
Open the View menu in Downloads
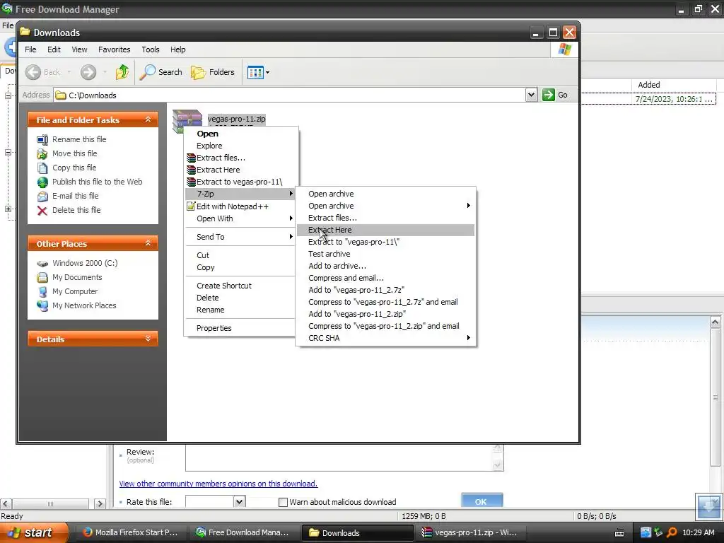click(79, 49)
